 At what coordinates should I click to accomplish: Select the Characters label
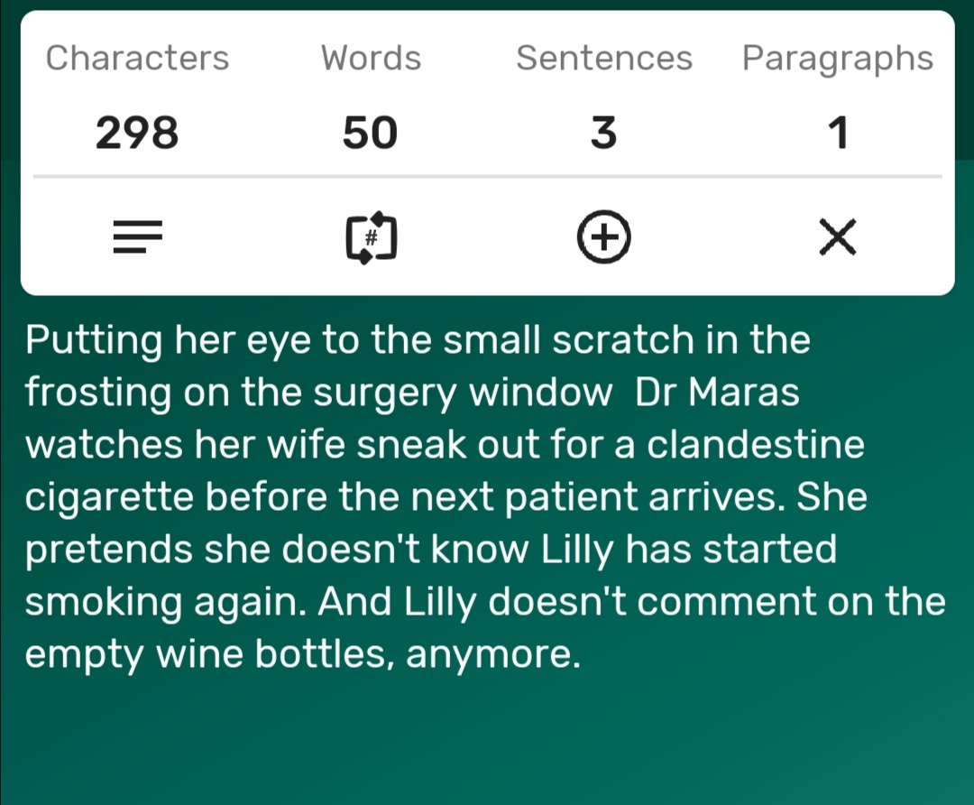pos(137,58)
